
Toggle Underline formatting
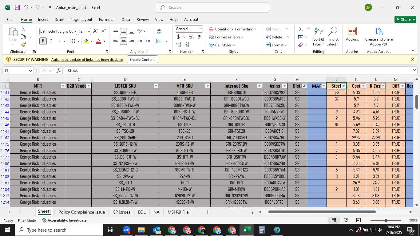tap(59, 41)
